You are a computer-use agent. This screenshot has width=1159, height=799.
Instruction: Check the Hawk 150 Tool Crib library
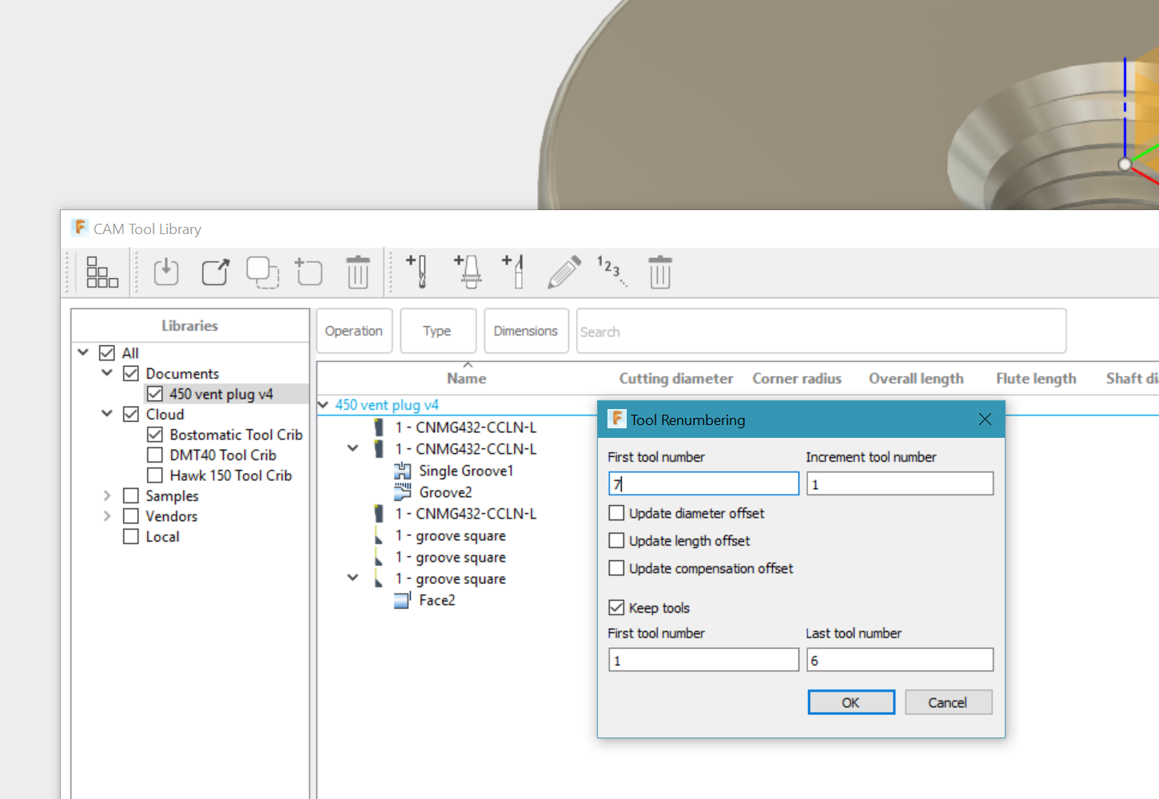click(155, 475)
